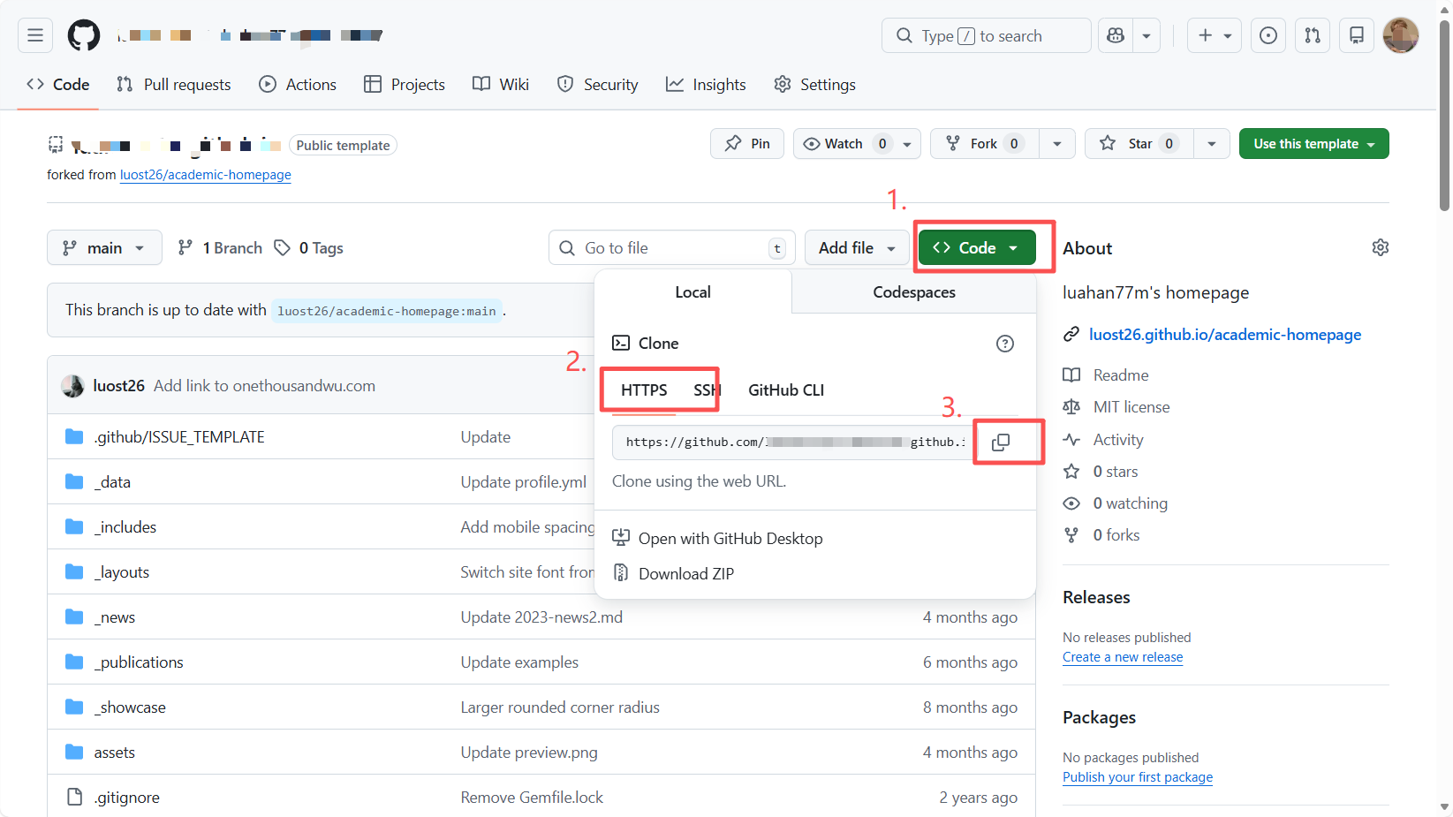Switch to the Codespaces tab

point(913,292)
